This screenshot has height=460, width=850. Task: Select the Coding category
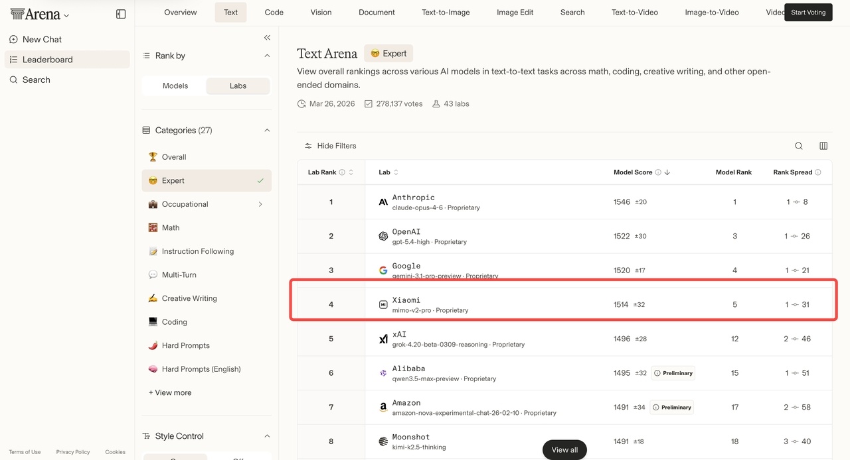click(207, 321)
